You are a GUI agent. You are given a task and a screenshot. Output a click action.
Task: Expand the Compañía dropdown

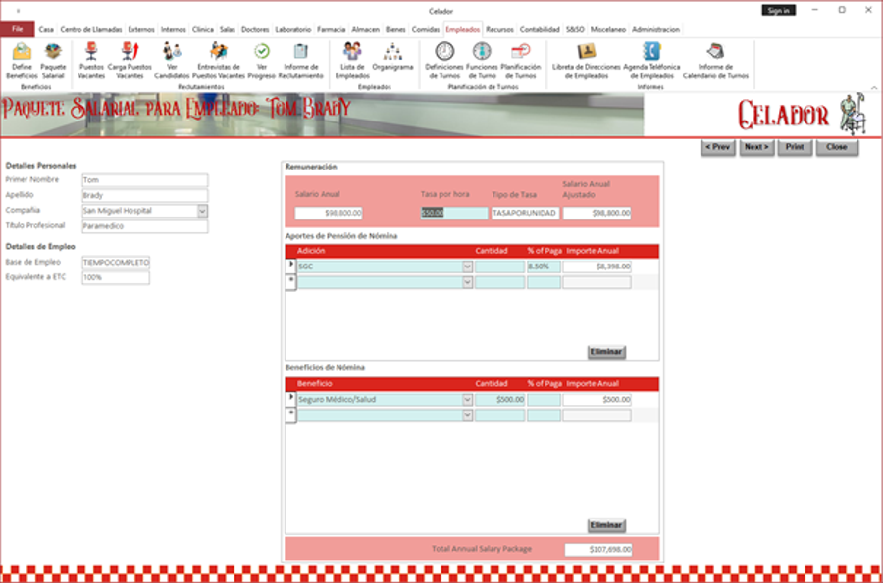point(202,211)
